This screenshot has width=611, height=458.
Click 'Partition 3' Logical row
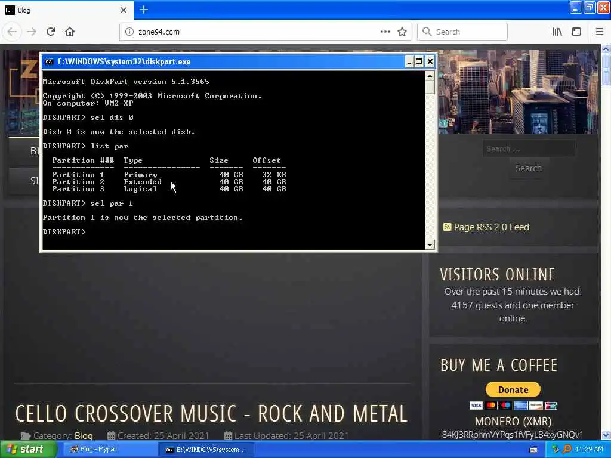pyautogui.click(x=169, y=189)
